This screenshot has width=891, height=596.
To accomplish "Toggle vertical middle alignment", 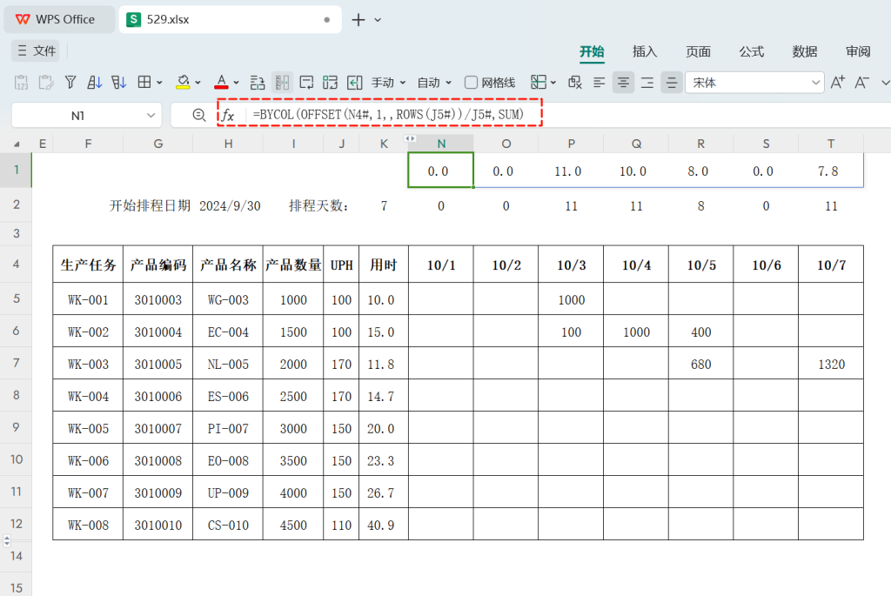I will (672, 83).
